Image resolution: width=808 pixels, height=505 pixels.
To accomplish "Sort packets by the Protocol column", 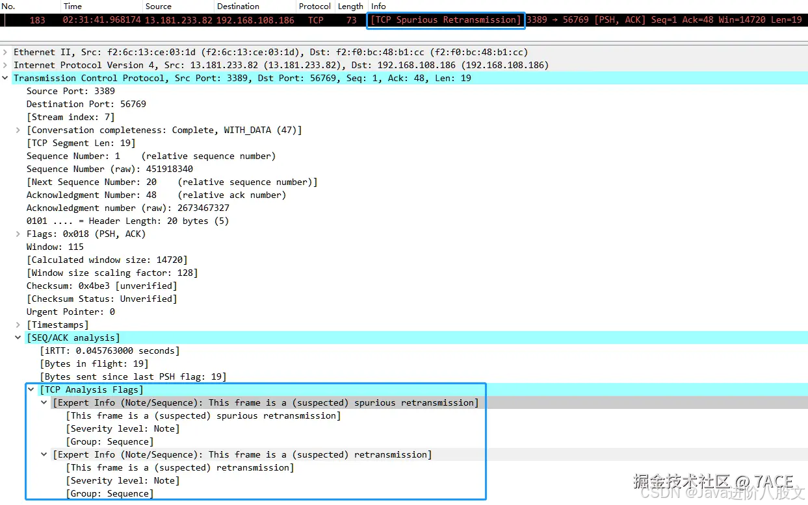I will tap(315, 6).
